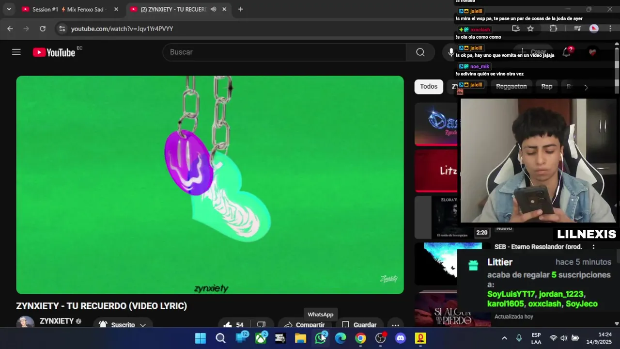Show hidden tray icons chevron
This screenshot has width=620, height=349.
[x=504, y=338]
